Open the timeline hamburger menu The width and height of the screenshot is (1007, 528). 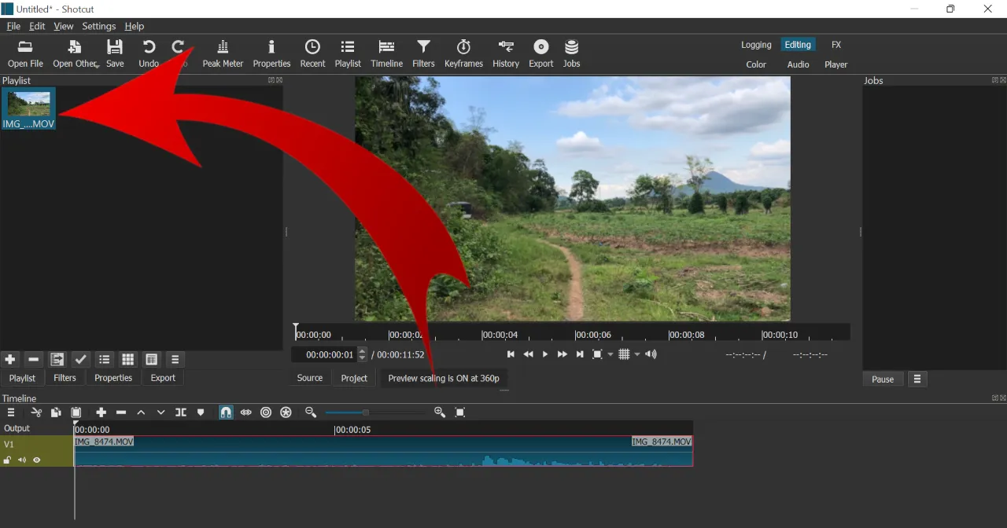click(x=11, y=412)
